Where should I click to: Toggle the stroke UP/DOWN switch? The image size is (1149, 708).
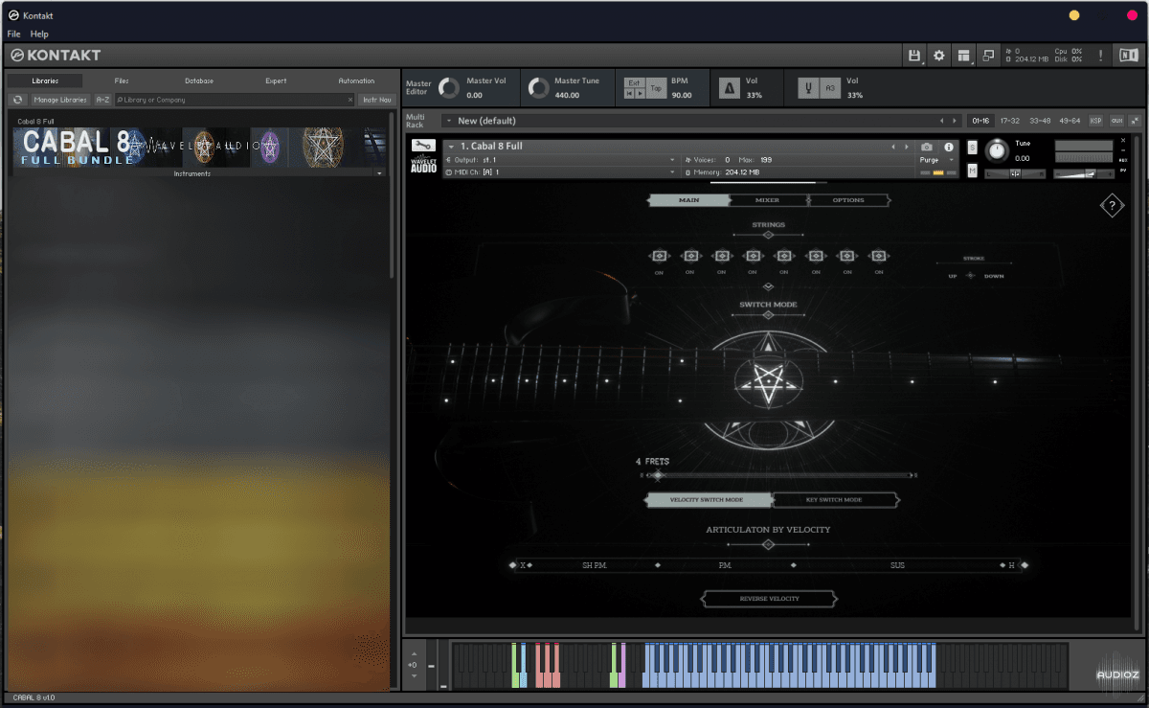tap(970, 276)
